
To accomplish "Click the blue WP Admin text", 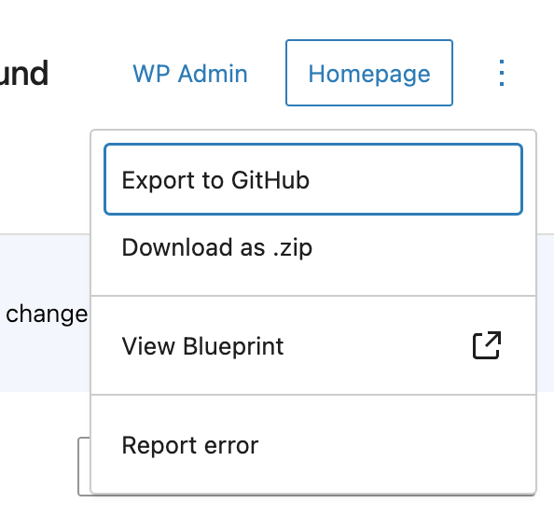I will tap(190, 74).
